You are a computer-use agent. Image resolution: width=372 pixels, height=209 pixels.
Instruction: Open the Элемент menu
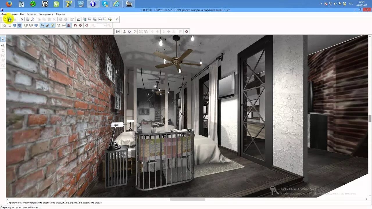(x=31, y=14)
